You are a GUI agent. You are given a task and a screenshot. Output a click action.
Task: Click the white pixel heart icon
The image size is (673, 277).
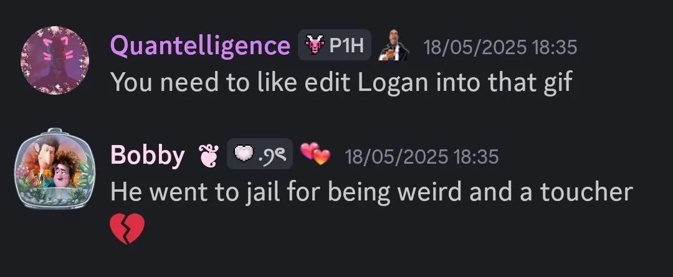[x=245, y=154]
